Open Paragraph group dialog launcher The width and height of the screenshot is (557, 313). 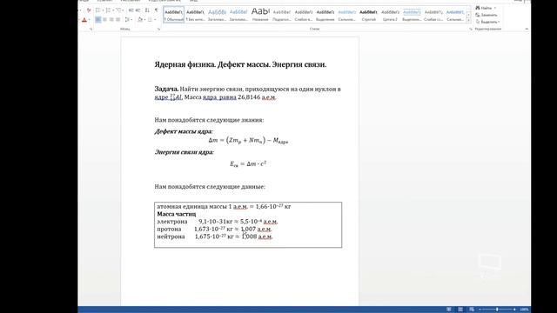[x=158, y=29]
